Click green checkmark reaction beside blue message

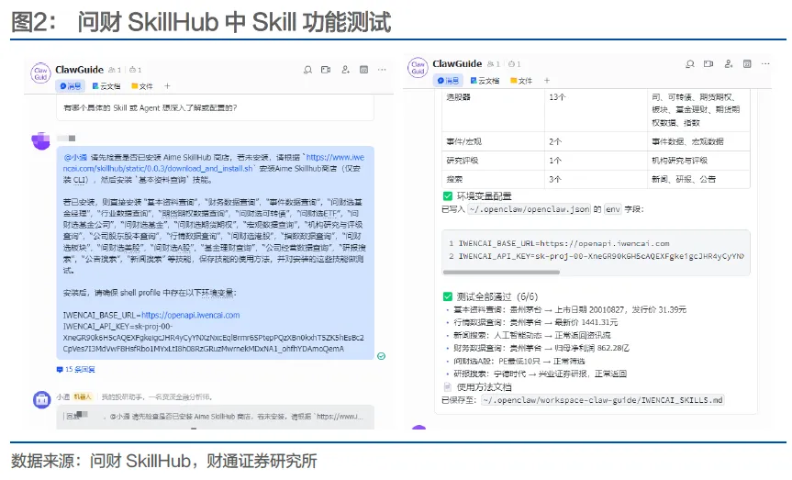pos(382,356)
